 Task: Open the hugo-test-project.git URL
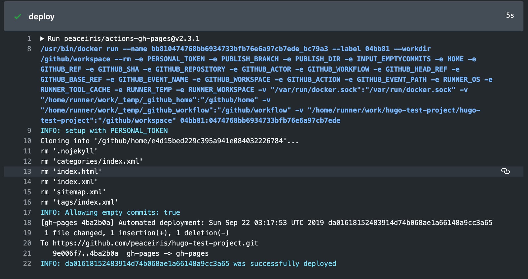pos(155,243)
